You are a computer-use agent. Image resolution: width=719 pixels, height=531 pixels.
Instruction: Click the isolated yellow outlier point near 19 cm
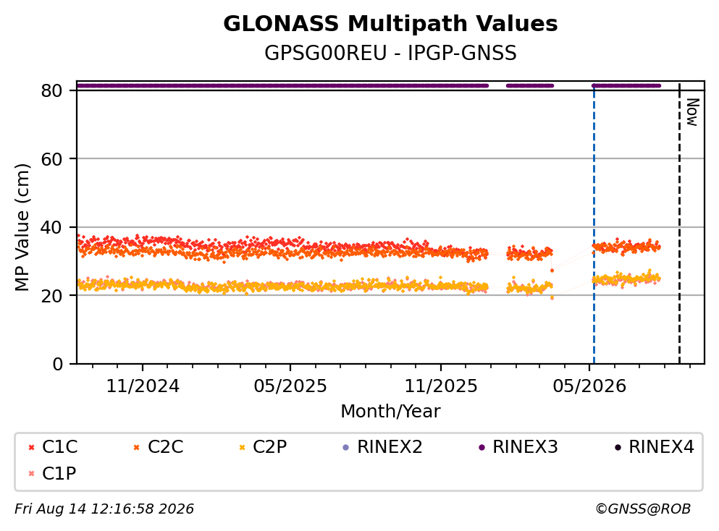pyautogui.click(x=552, y=298)
